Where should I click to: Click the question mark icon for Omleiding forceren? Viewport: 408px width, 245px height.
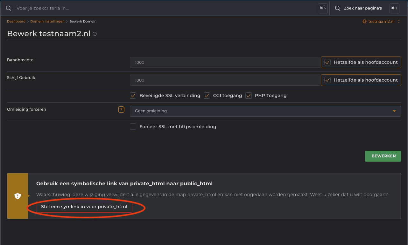121,109
